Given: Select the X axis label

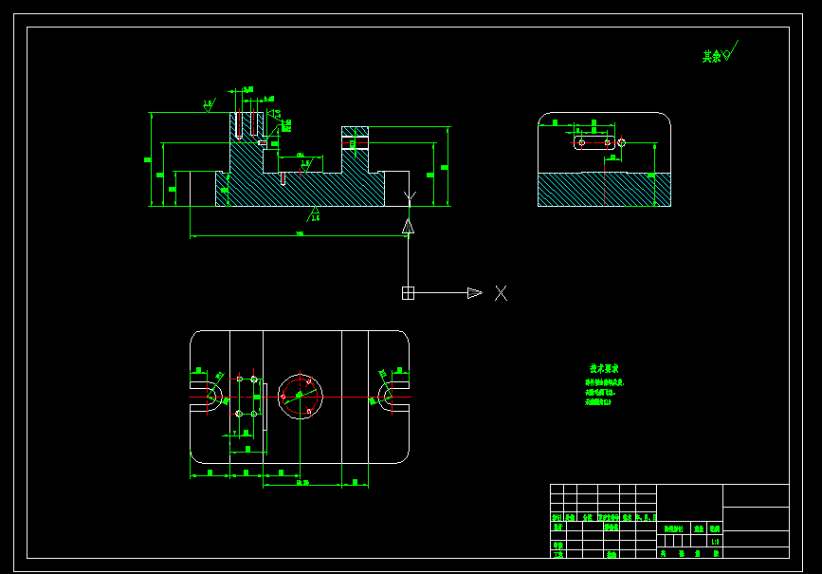Looking at the screenshot, I should click(x=502, y=293).
